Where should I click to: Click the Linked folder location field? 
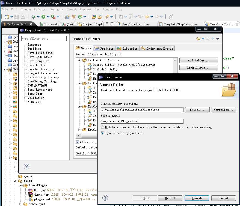click(142, 110)
